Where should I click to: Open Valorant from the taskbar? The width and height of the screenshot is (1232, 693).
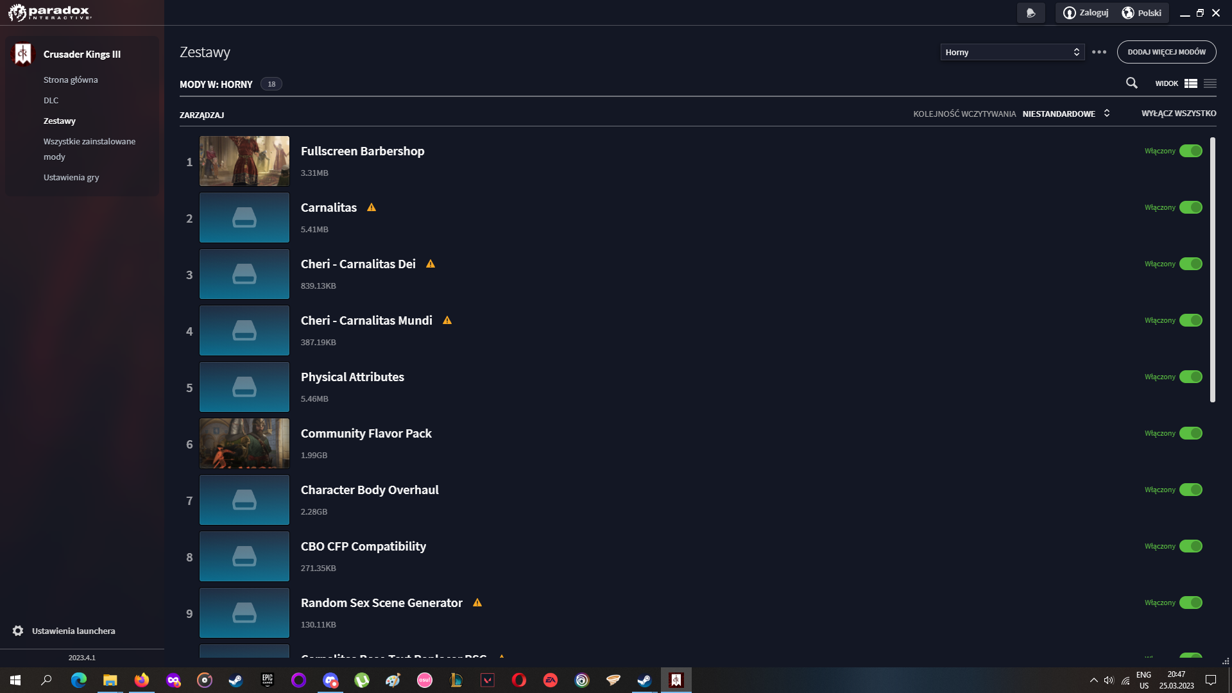(x=488, y=680)
